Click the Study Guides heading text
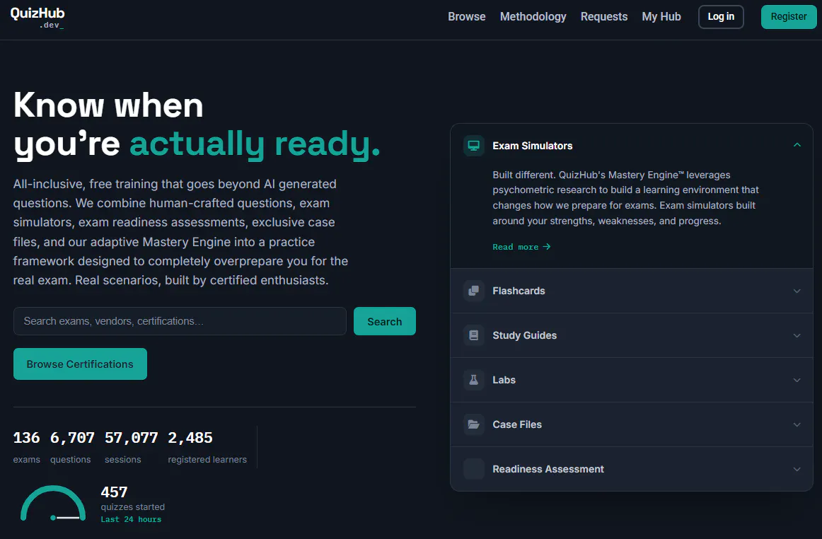822x539 pixels. coord(524,335)
